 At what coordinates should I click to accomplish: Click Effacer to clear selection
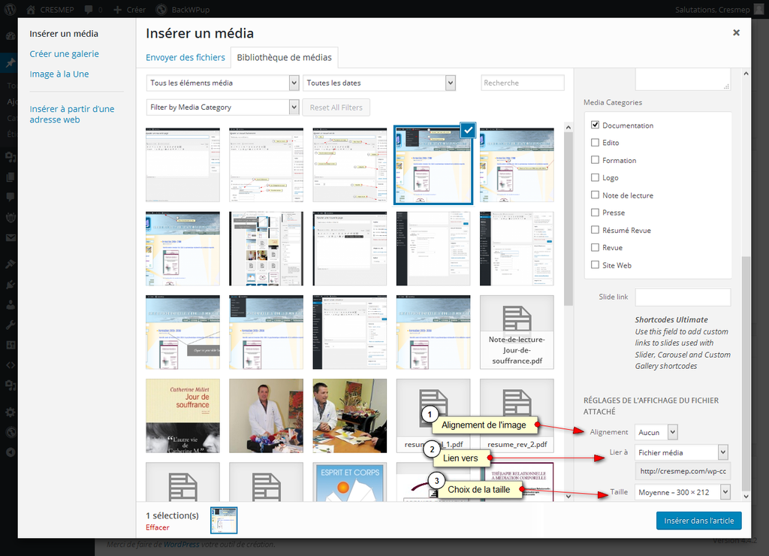click(x=158, y=527)
